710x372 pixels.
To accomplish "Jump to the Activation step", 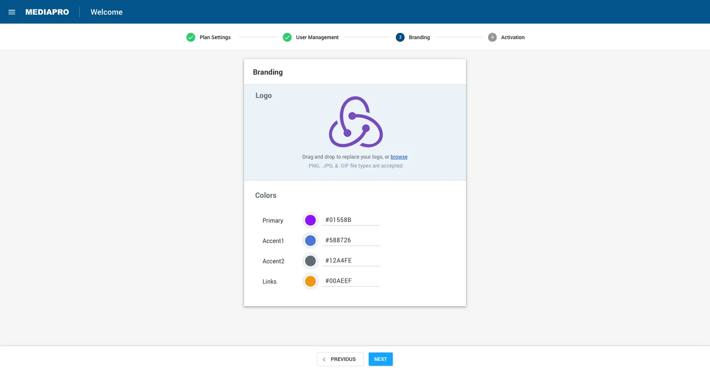I will 513,37.
